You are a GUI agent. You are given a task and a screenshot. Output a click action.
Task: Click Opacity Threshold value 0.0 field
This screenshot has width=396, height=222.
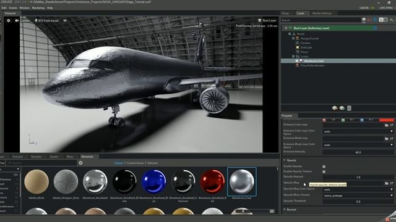(x=358, y=202)
